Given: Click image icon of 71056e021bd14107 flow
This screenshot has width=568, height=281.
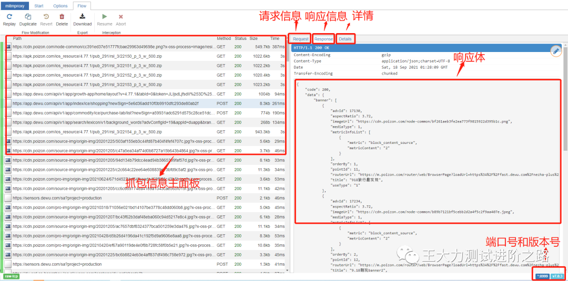Looking at the screenshot, I should coord(8,207).
